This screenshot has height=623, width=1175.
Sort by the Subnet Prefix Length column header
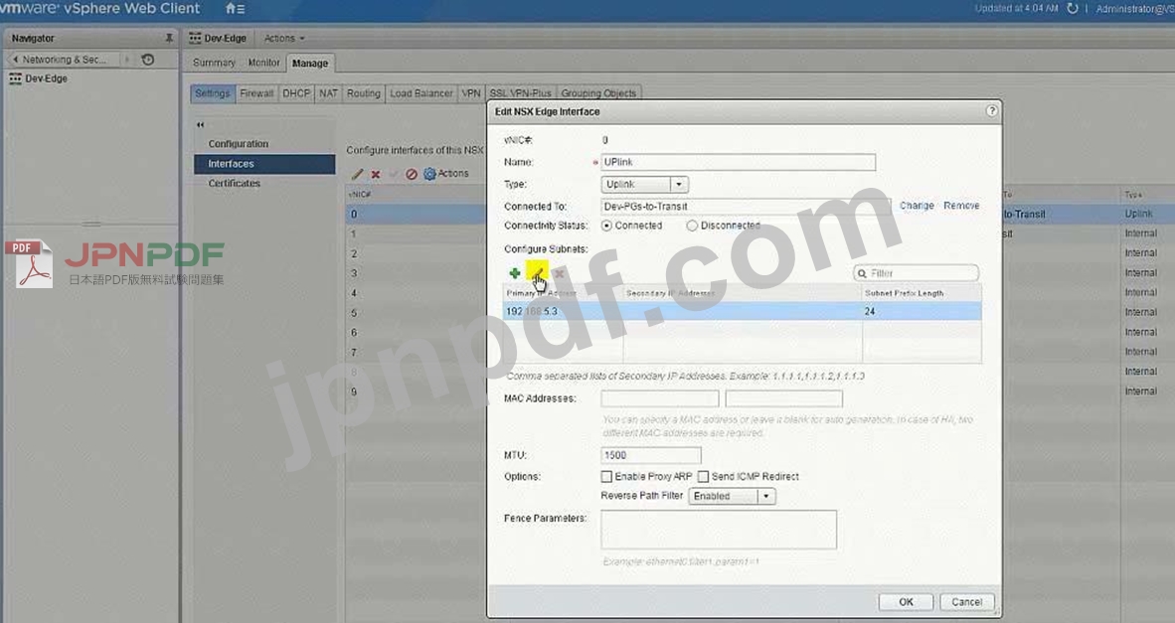click(x=922, y=293)
